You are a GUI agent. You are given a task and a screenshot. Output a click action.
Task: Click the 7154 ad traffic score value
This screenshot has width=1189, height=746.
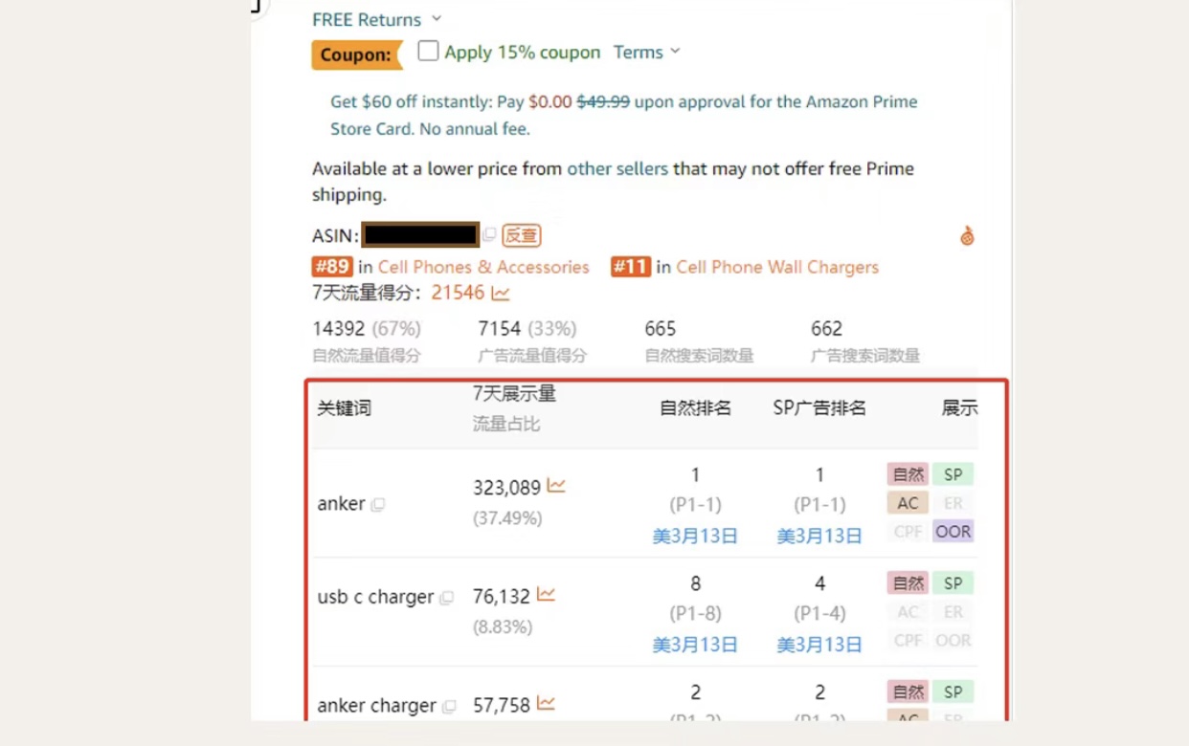click(x=500, y=329)
